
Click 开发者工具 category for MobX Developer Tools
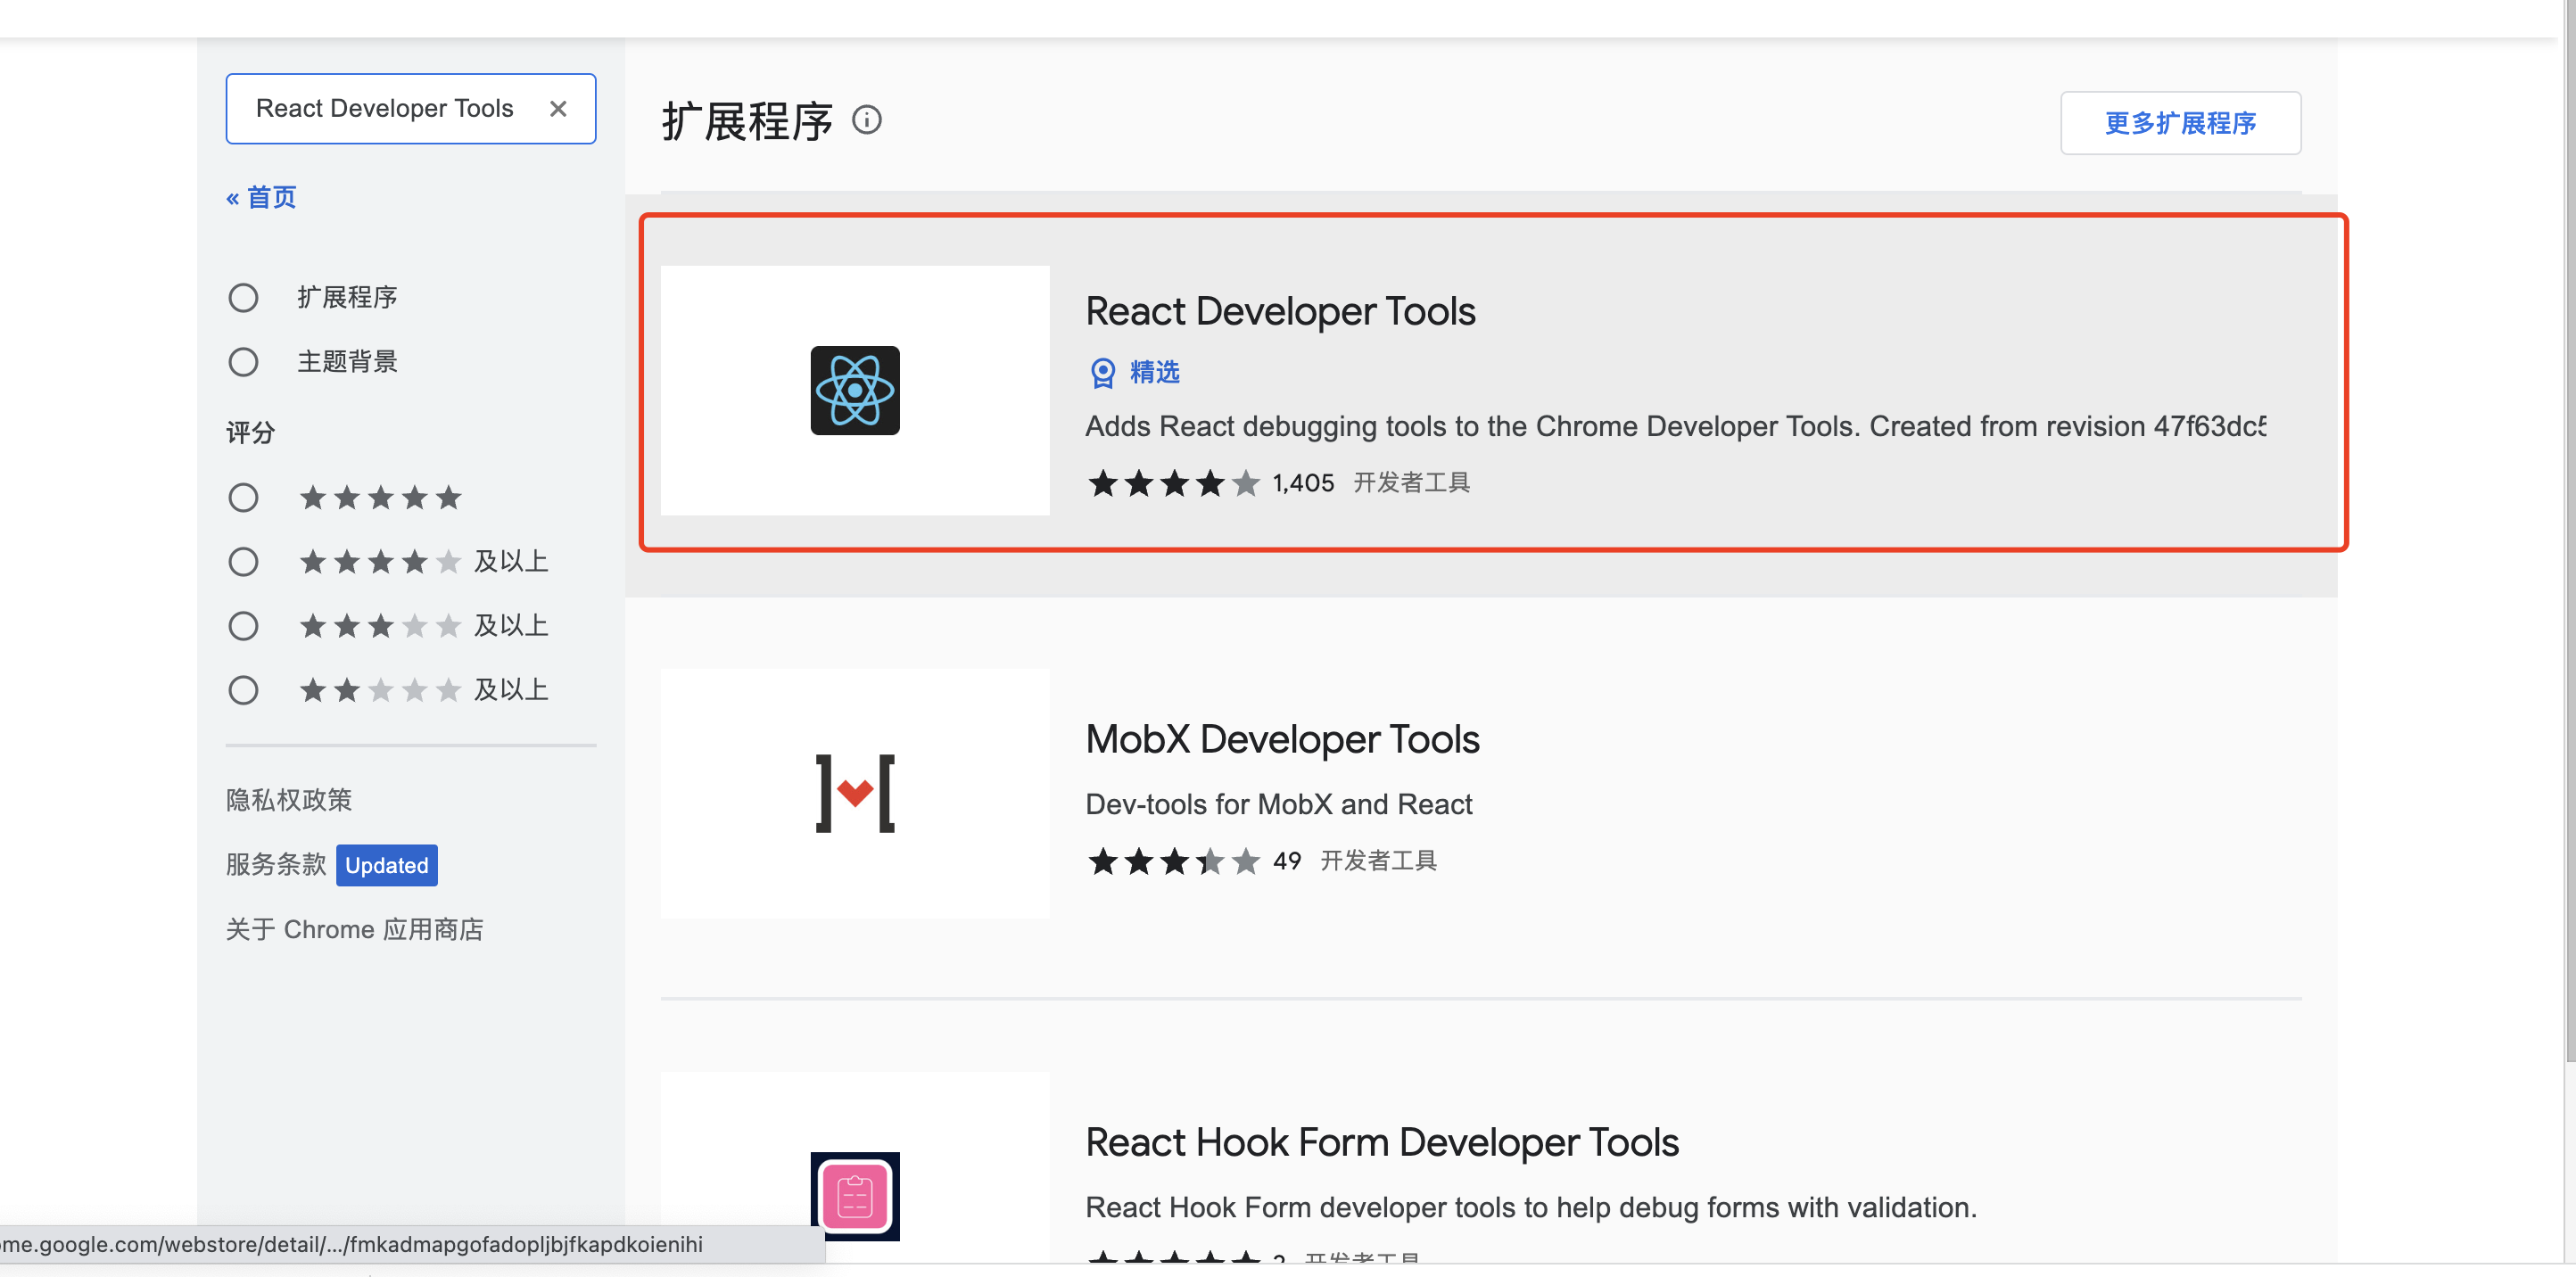(1379, 862)
